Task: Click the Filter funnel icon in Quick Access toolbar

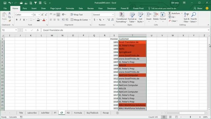Action: coord(36,3)
